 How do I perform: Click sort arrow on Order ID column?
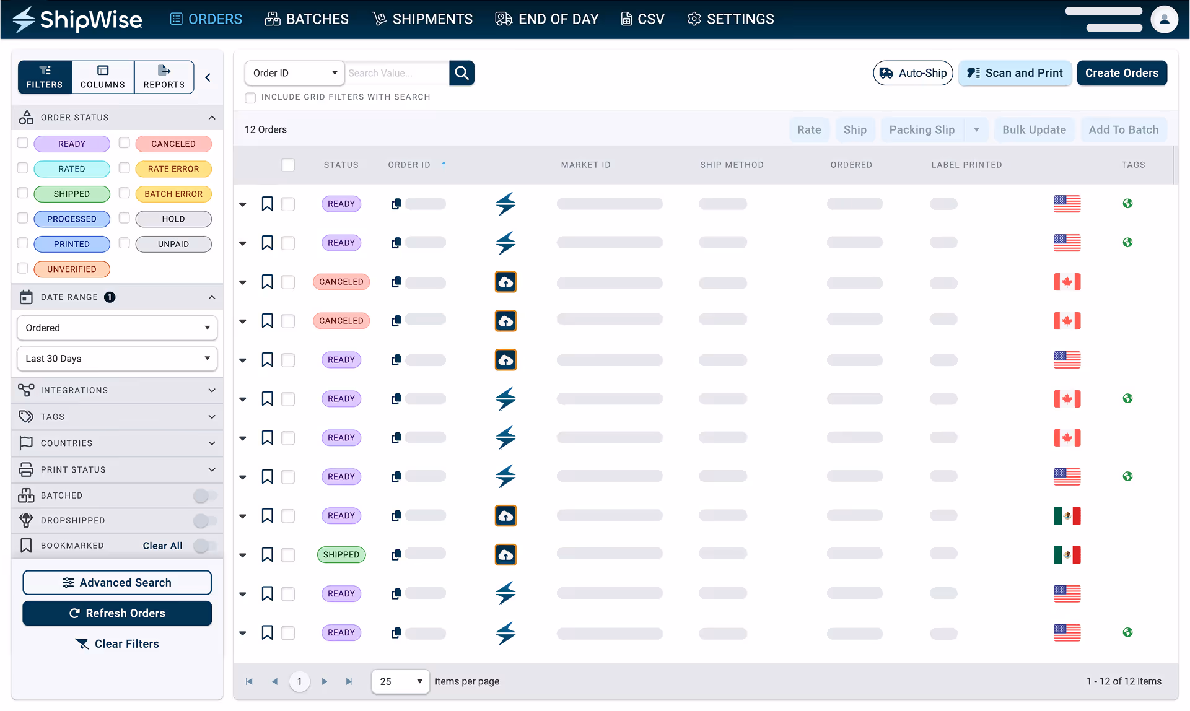pos(444,165)
